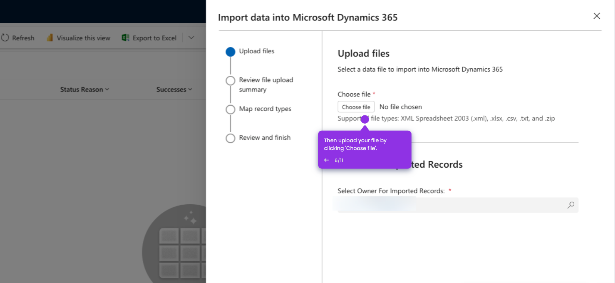Click the 6/11 step counter in tooltip

pyautogui.click(x=339, y=160)
